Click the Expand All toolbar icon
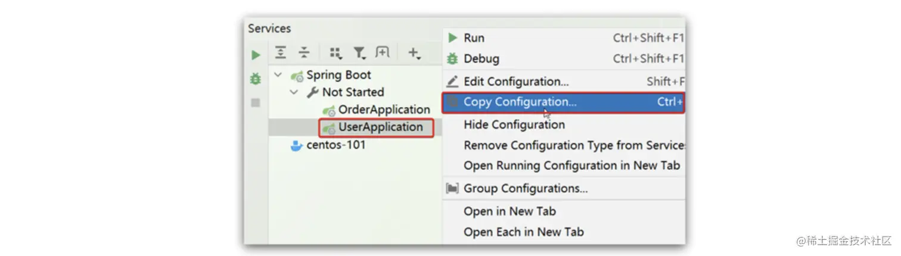The width and height of the screenshot is (901, 256). [x=281, y=53]
